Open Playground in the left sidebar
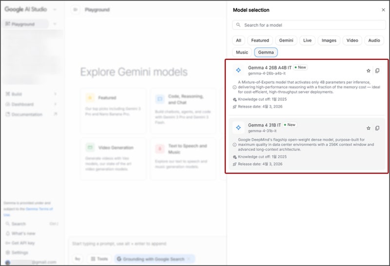 click(x=26, y=24)
